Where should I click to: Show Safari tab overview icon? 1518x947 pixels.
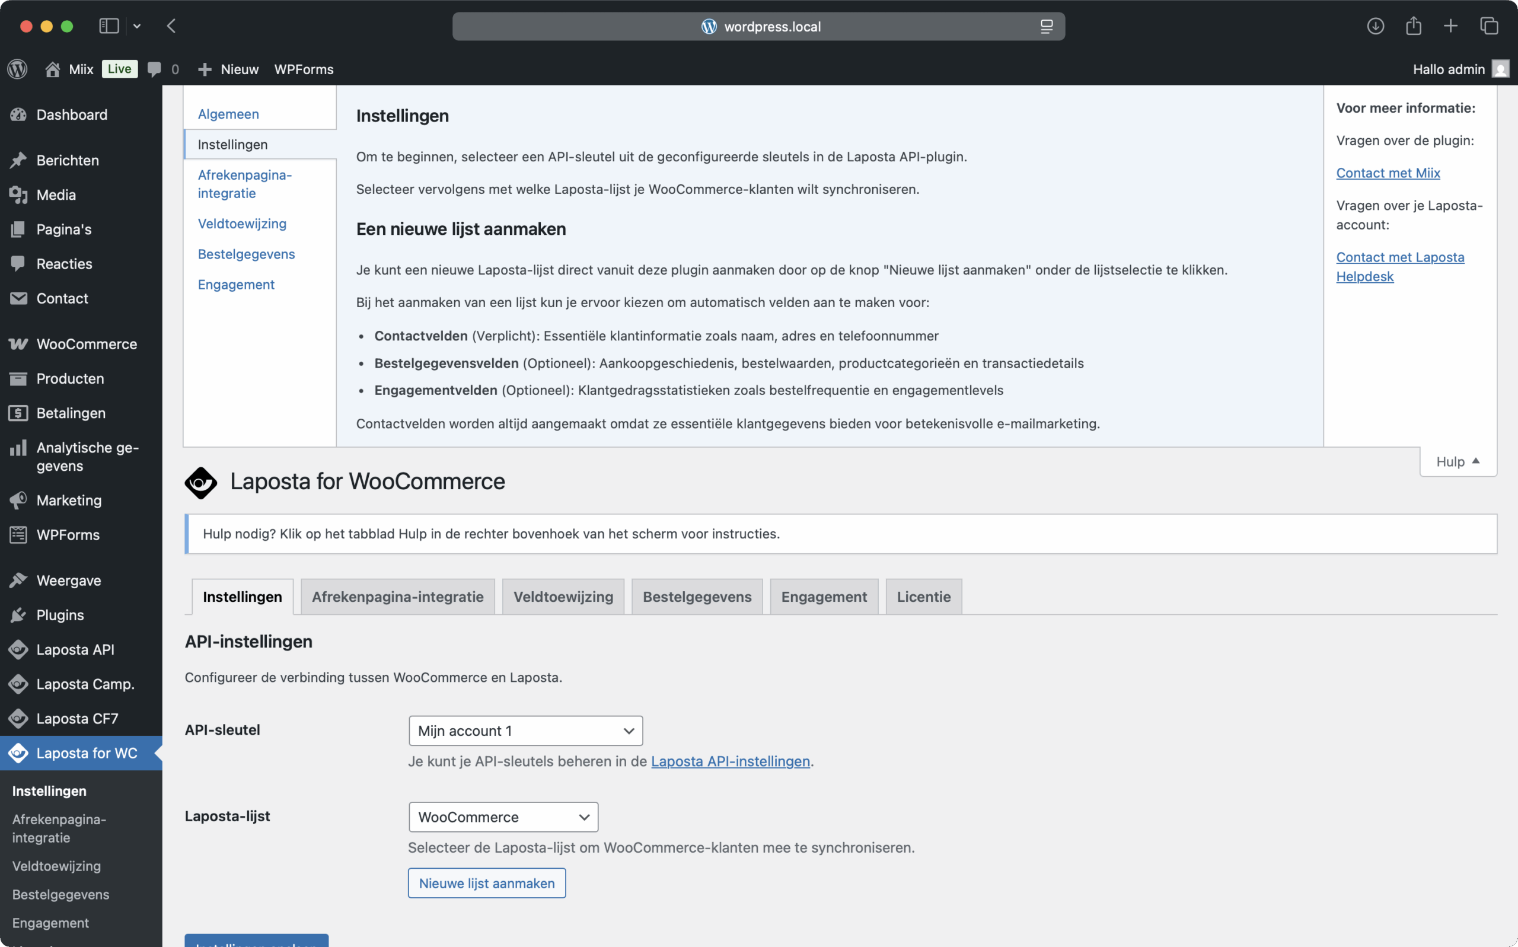tap(1489, 25)
